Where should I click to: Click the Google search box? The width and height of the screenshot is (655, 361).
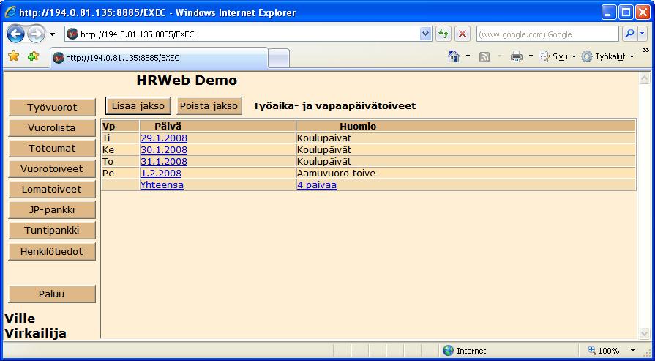tap(547, 34)
